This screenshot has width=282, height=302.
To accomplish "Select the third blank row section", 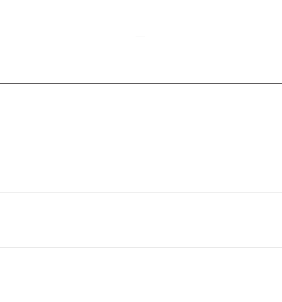I will click(x=141, y=165).
